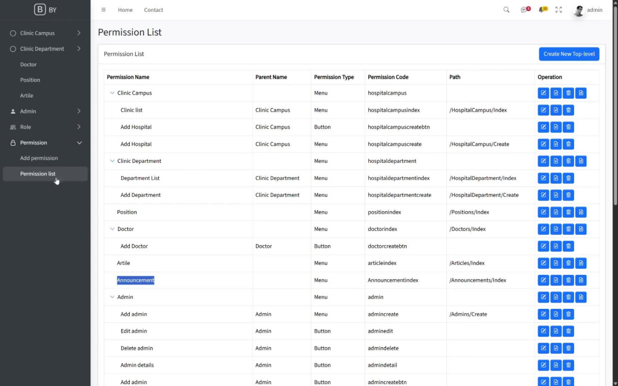
Task: Click the trash delete icon in the hospitalcampus row
Action: tap(568, 93)
